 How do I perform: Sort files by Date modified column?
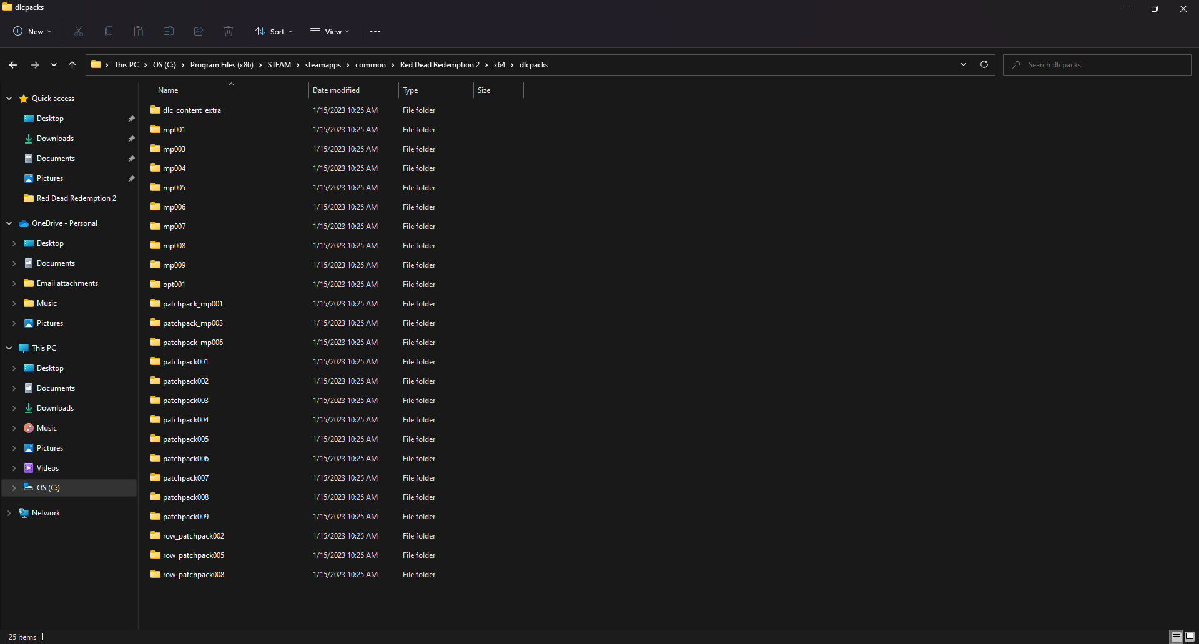336,90
